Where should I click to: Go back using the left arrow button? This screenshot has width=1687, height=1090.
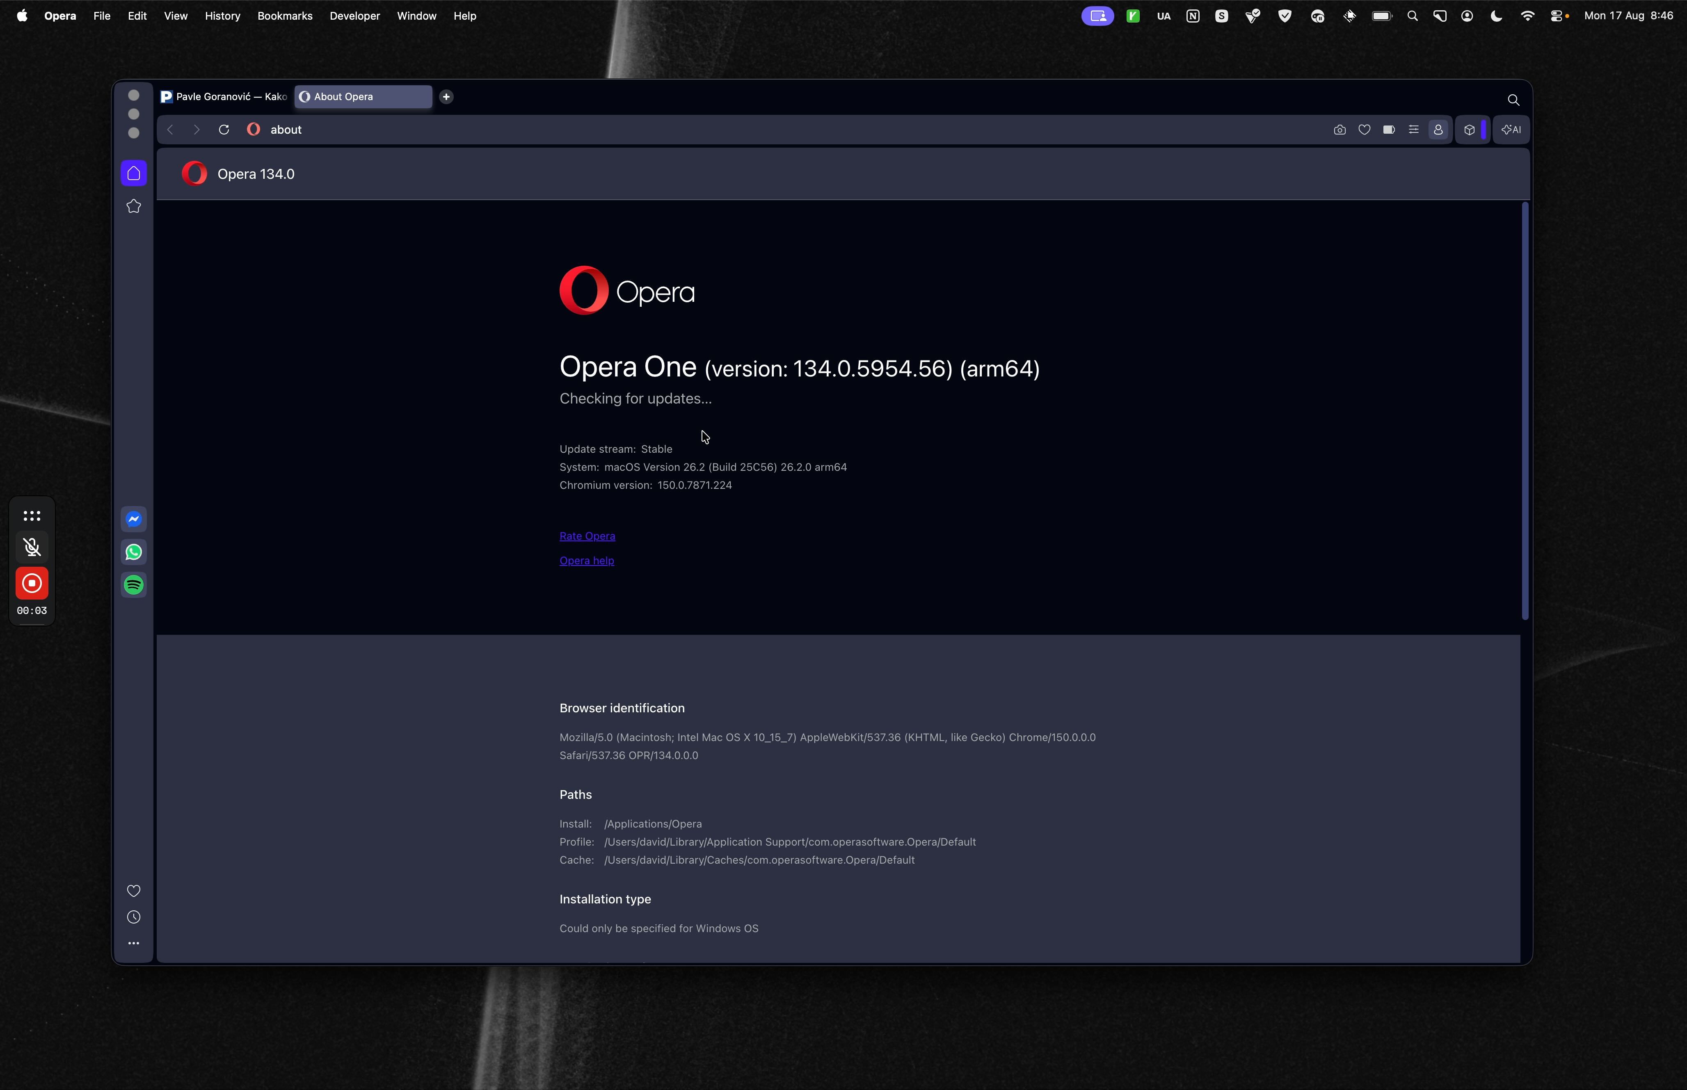(x=170, y=130)
